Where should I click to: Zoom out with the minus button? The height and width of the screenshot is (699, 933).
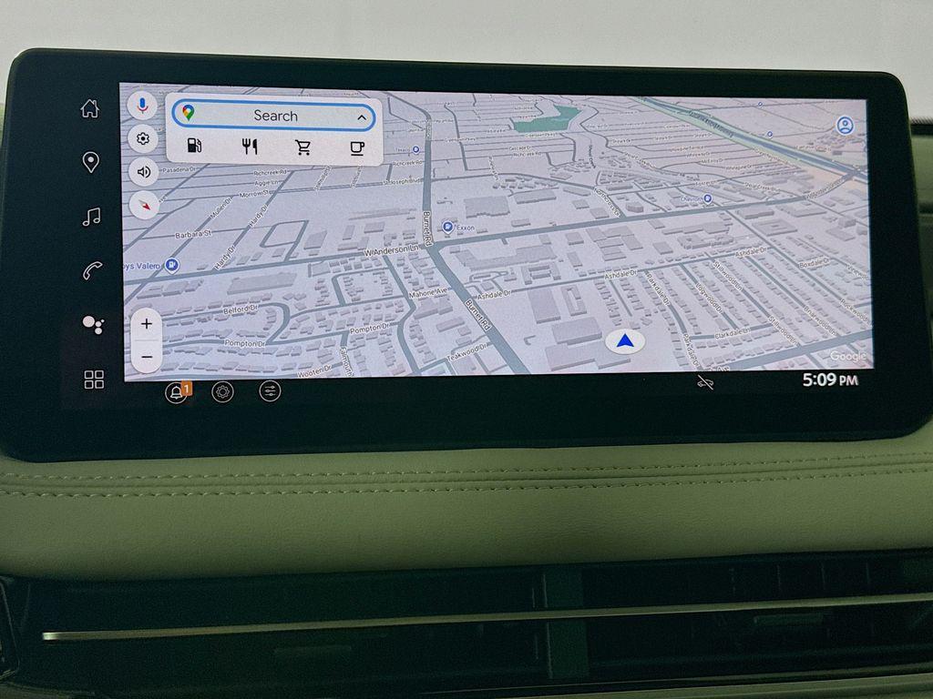pyautogui.click(x=147, y=356)
